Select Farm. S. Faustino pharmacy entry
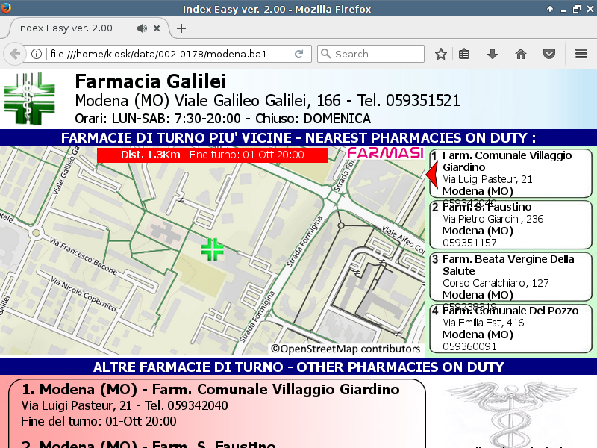Screen dimensions: 597x448 (x=511, y=225)
